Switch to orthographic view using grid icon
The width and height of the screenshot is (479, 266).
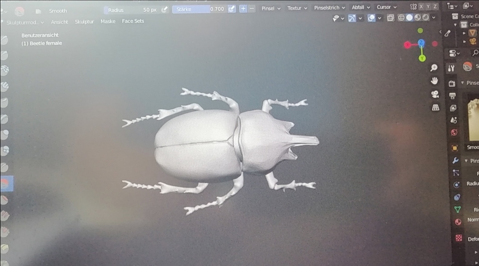(435, 107)
